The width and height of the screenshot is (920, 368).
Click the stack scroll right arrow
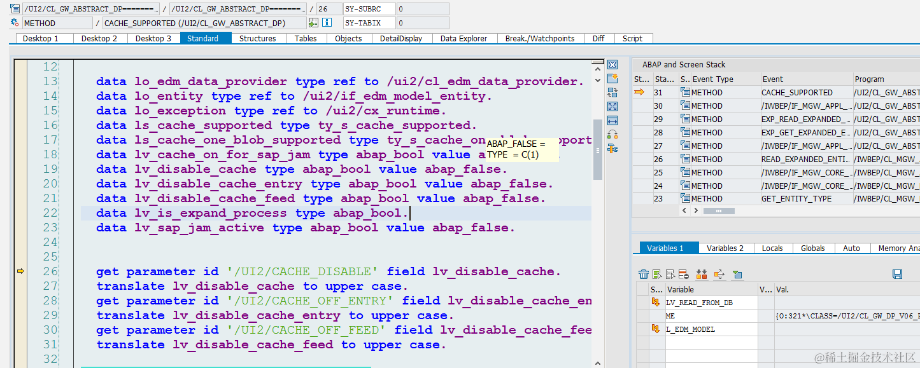point(695,210)
